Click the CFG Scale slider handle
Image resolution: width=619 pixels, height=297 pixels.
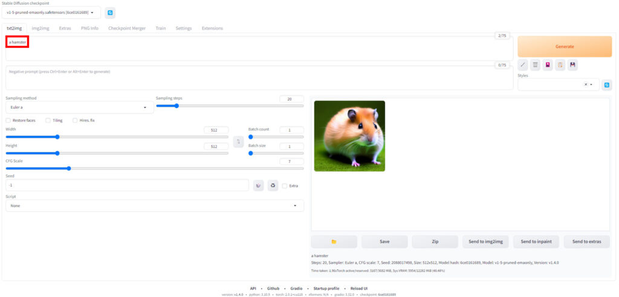click(68, 168)
